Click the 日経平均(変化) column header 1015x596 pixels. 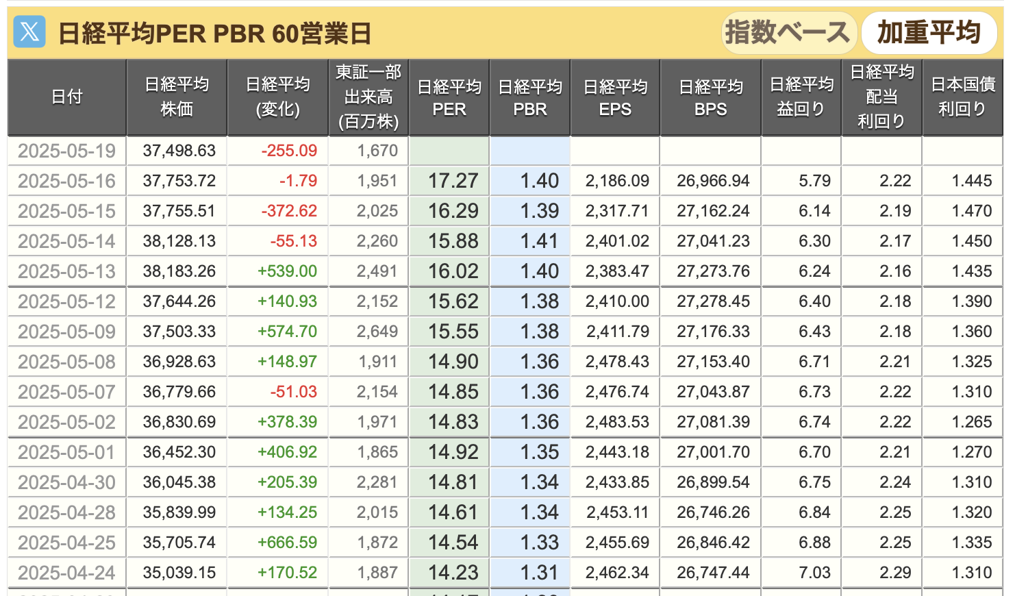point(277,97)
